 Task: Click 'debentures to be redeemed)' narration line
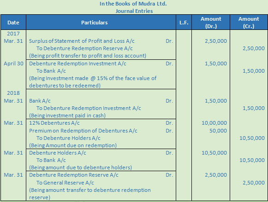(x=65, y=86)
